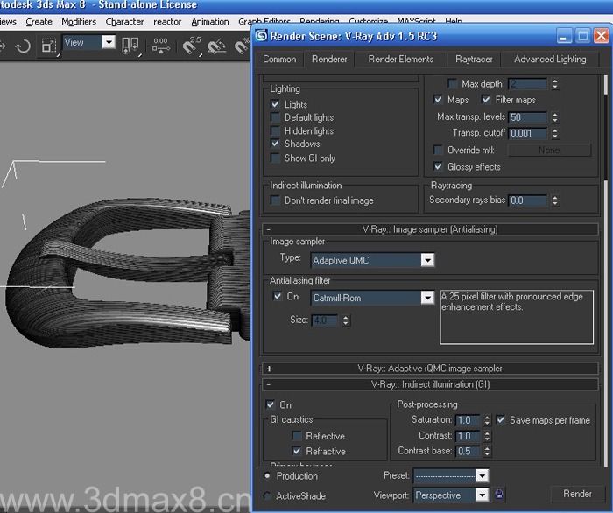
Task: Click the Max transp. levels field
Action: (528, 117)
